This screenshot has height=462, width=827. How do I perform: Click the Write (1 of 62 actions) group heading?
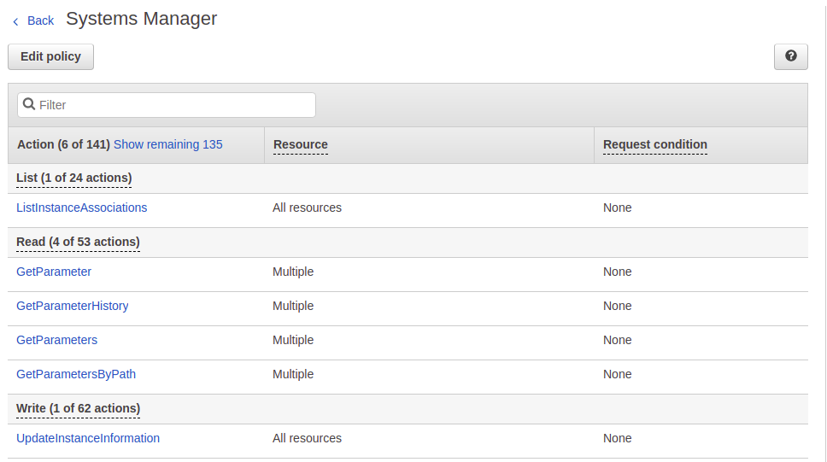click(x=78, y=408)
